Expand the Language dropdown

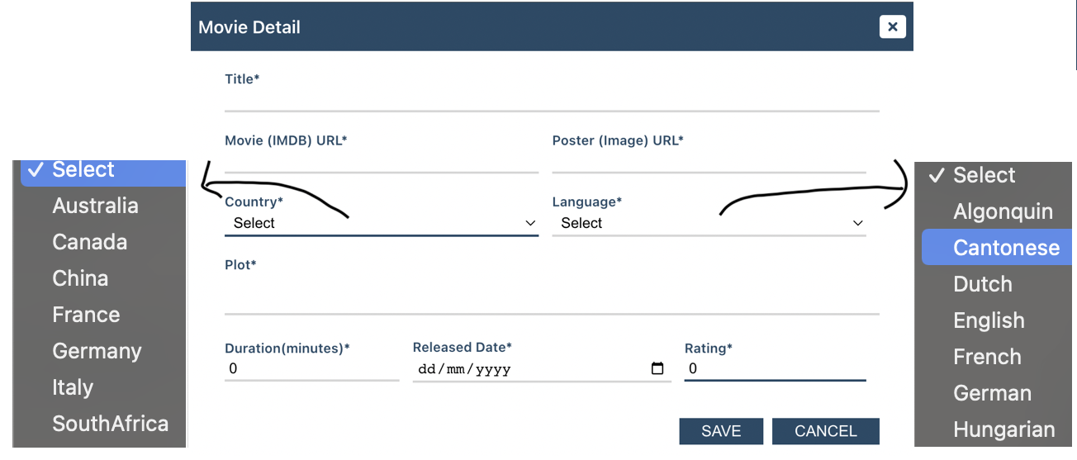(709, 223)
